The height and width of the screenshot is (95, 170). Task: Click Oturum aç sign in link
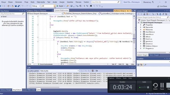pyautogui.click(x=147, y=2)
